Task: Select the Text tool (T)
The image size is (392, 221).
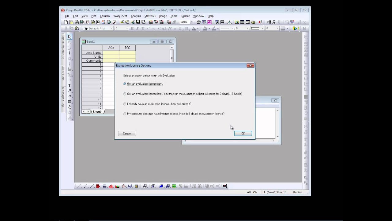Action: [70, 85]
